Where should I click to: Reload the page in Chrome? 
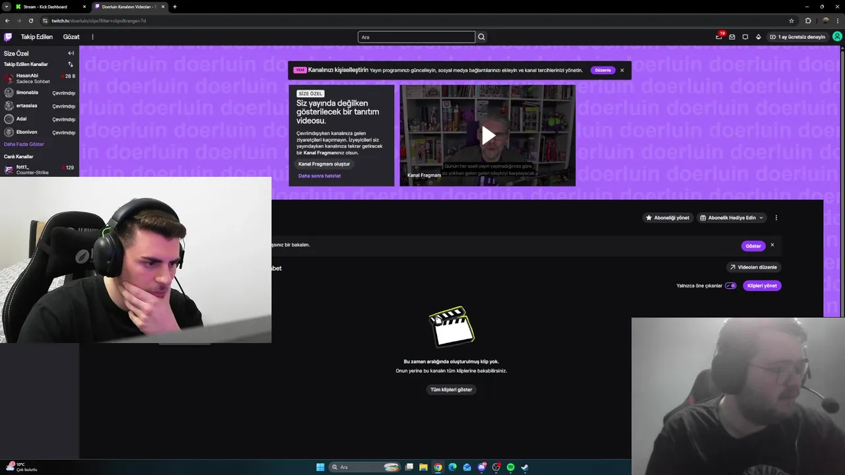coord(30,20)
